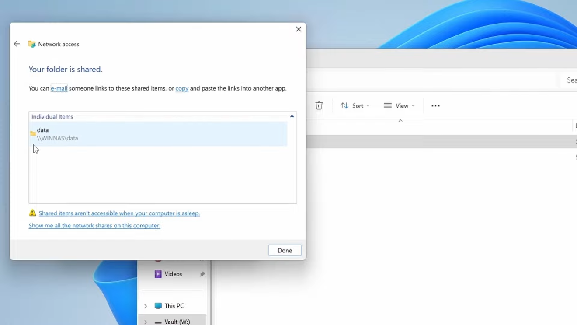Open Show me all the network shares link
577x325 pixels.
(94, 225)
